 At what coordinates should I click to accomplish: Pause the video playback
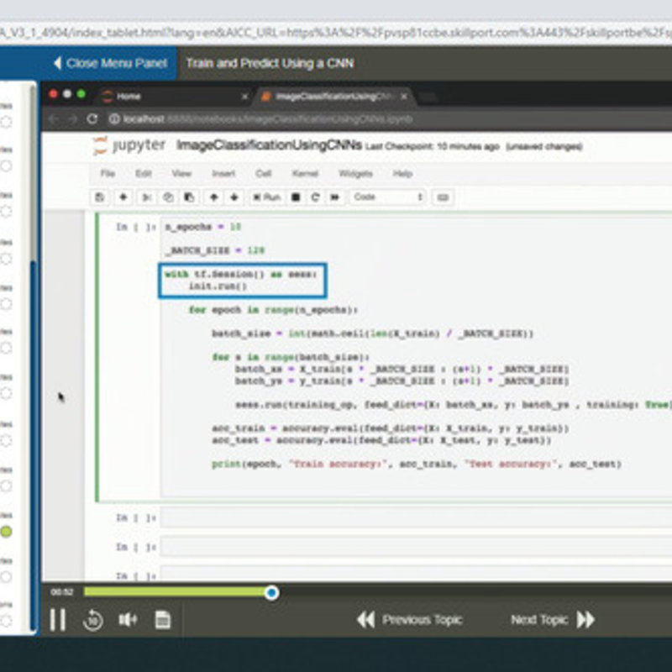(57, 619)
